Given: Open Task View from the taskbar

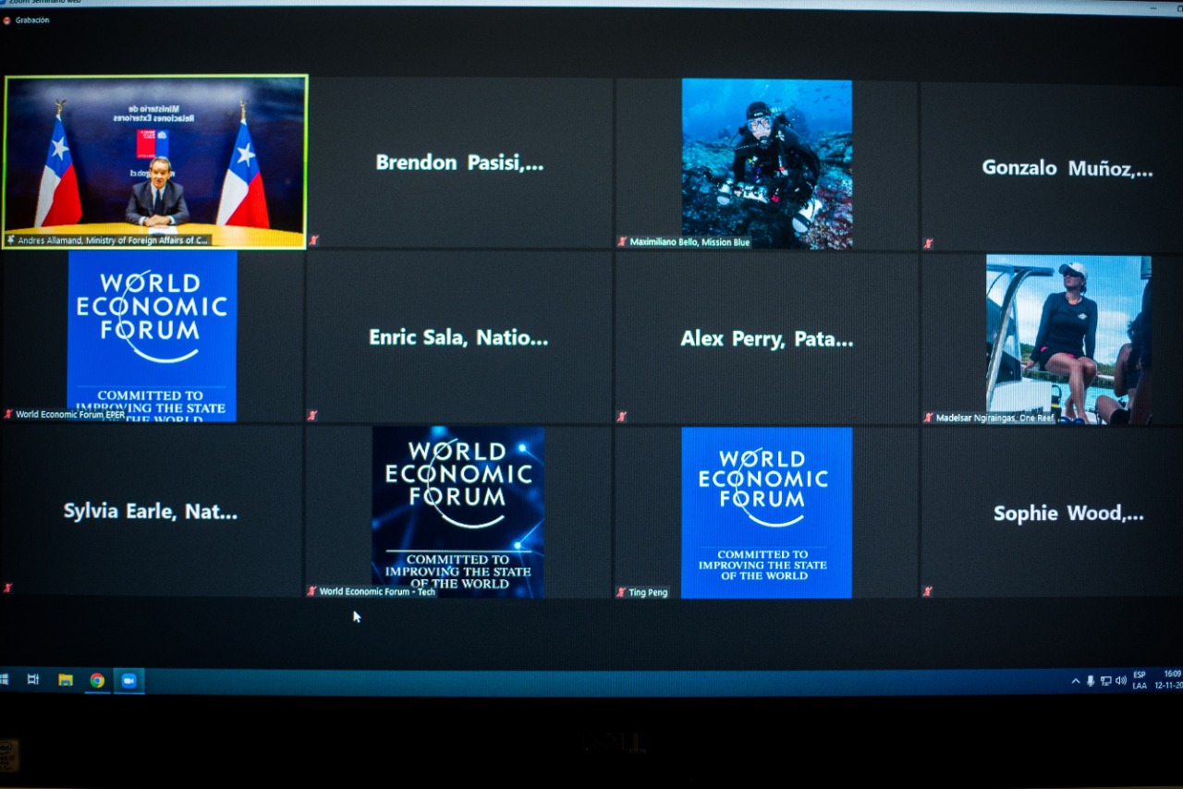Looking at the screenshot, I should point(33,680).
